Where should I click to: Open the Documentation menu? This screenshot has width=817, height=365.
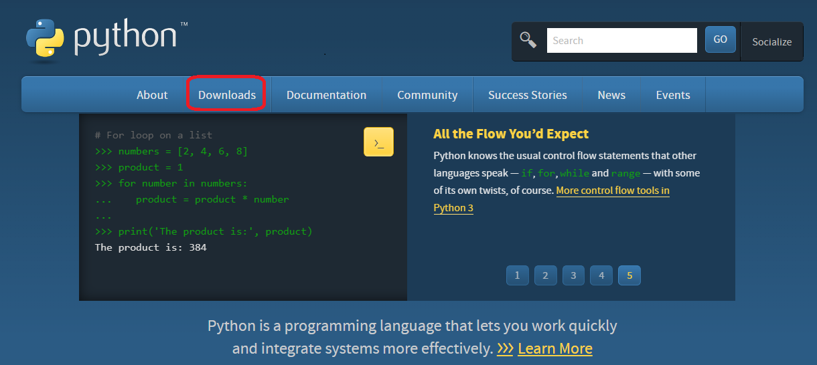click(326, 95)
